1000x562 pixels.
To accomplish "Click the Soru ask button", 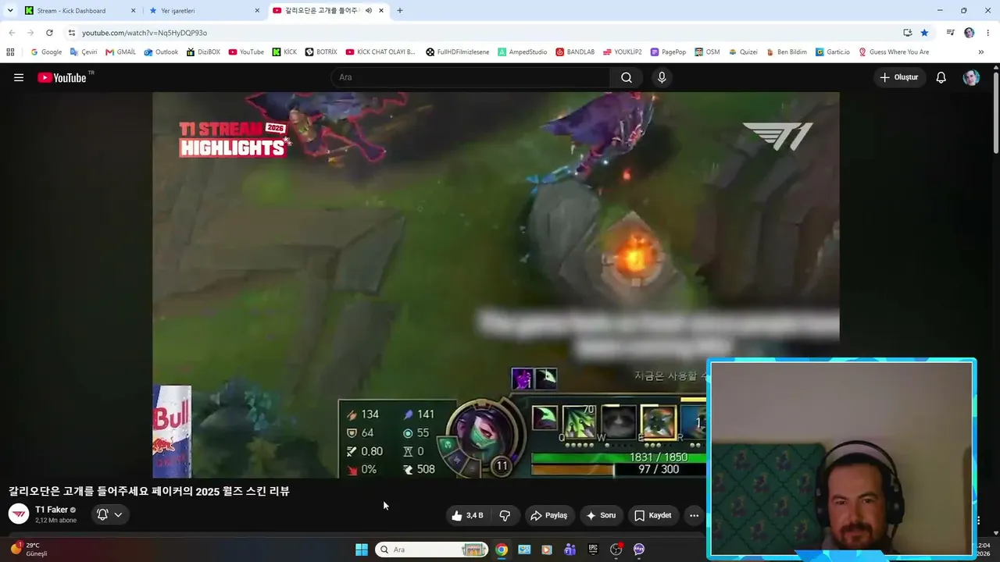I will coord(601,515).
